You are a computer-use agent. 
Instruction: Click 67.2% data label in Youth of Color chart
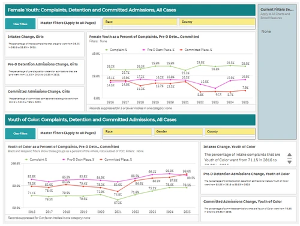point(118,203)
